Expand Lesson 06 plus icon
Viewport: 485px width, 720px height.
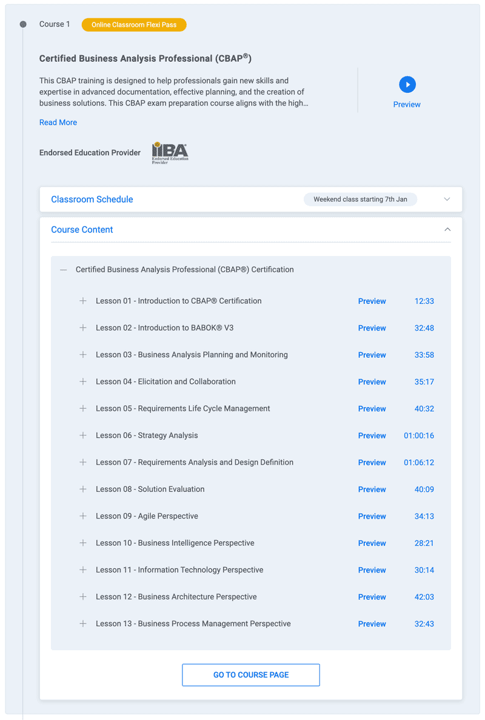[x=83, y=436]
